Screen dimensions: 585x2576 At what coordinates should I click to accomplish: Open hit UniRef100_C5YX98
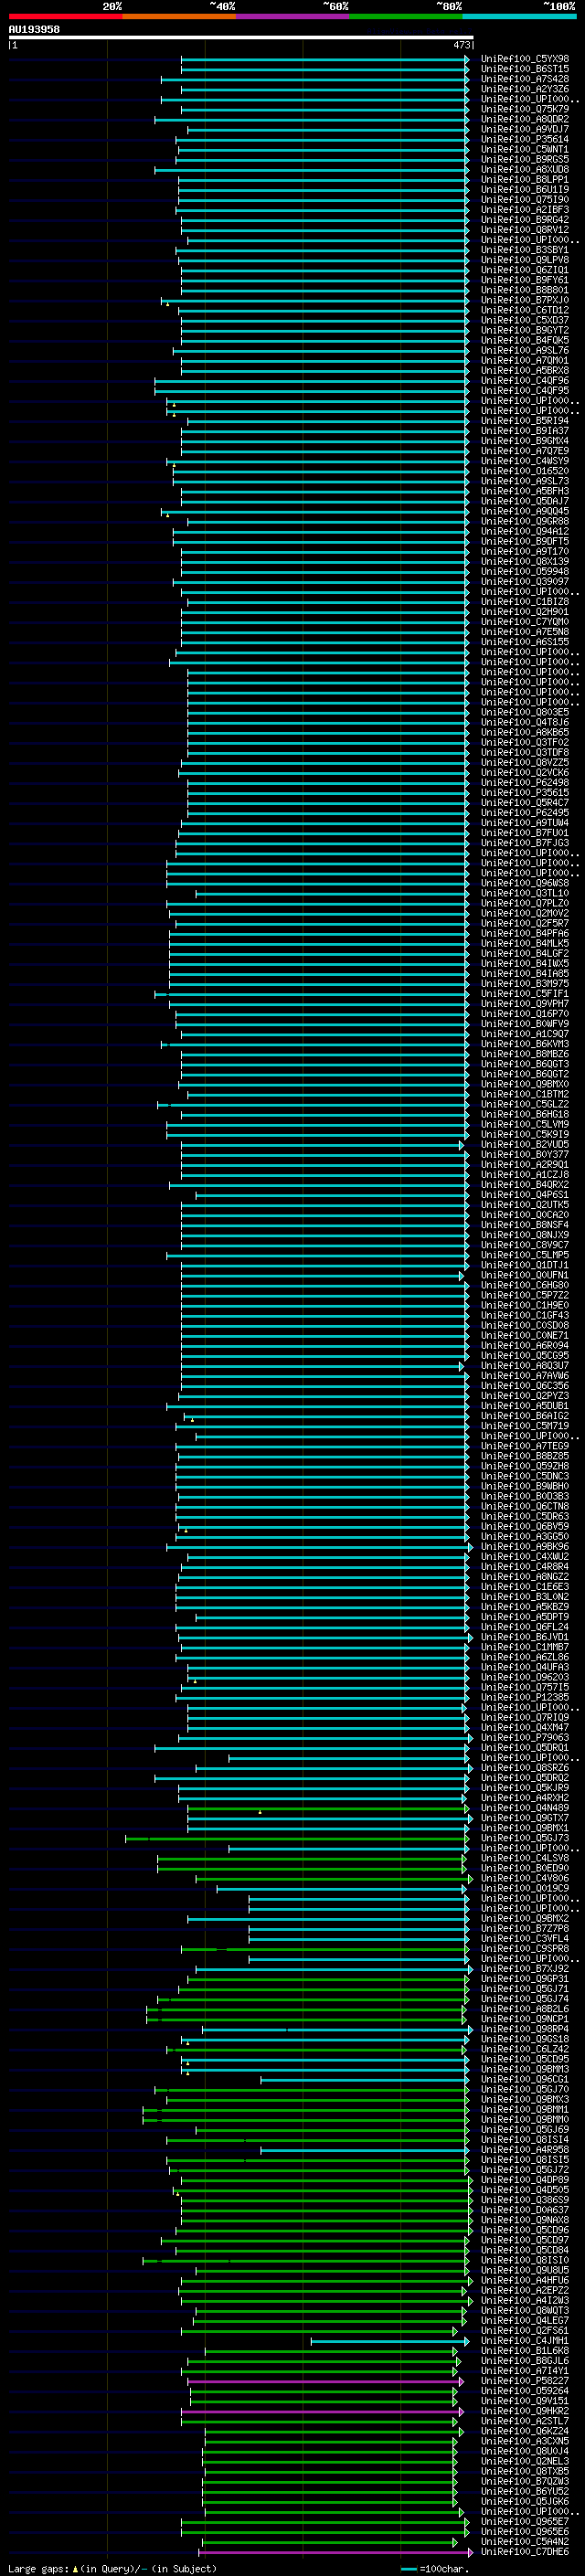pos(525,59)
